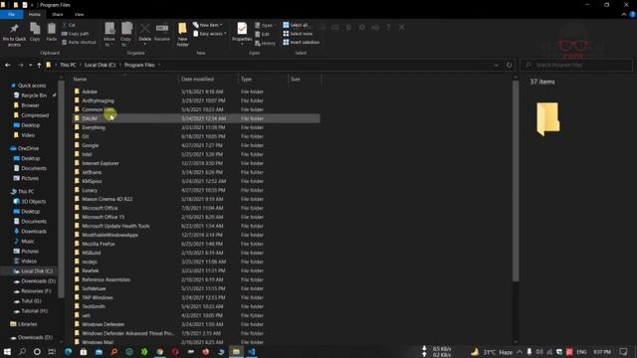The image size is (637, 358).
Task: Switch to the Home ribbon tab
Action: click(x=35, y=14)
